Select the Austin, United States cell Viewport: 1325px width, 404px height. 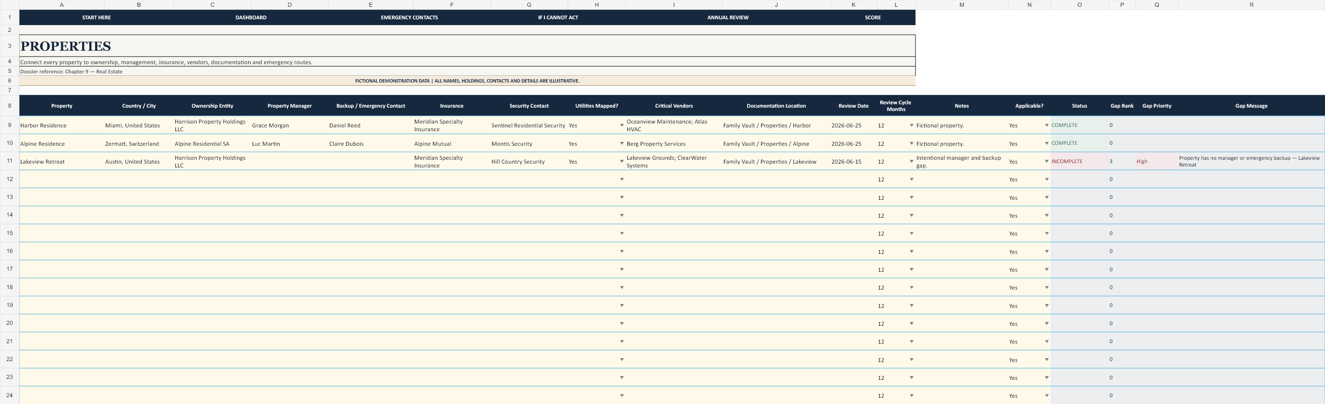(x=139, y=161)
